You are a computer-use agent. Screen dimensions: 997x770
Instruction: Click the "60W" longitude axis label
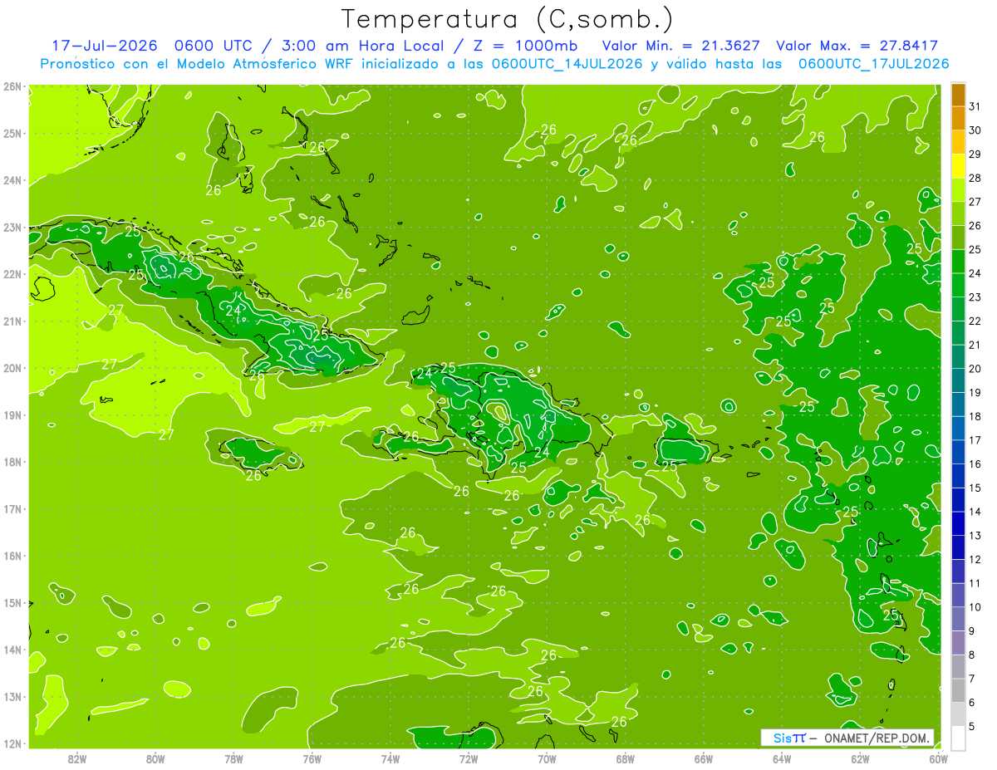(x=938, y=758)
